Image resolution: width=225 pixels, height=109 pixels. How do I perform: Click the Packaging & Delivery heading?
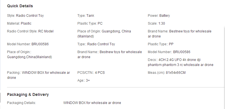(x=28, y=95)
